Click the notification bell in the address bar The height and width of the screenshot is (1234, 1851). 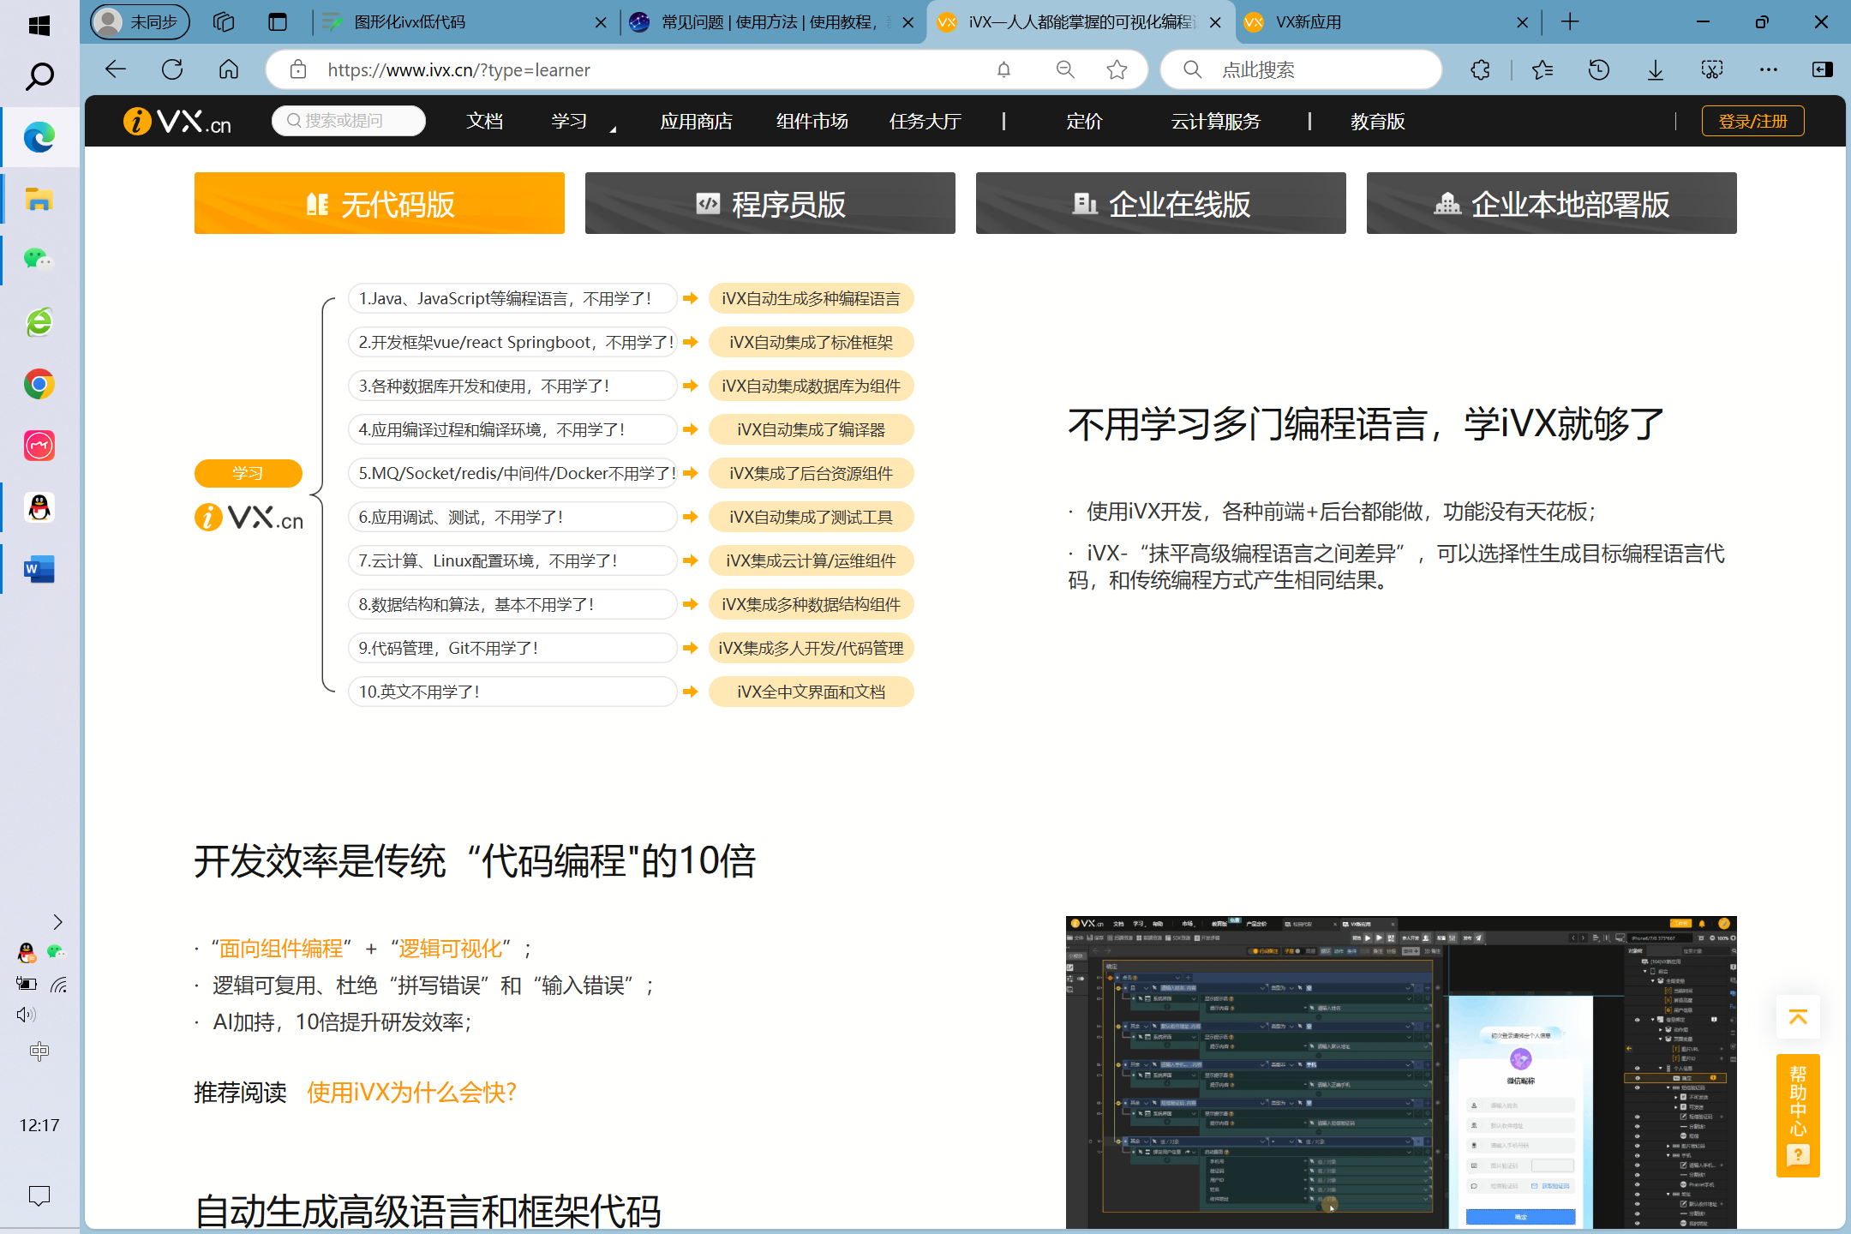click(x=1003, y=69)
